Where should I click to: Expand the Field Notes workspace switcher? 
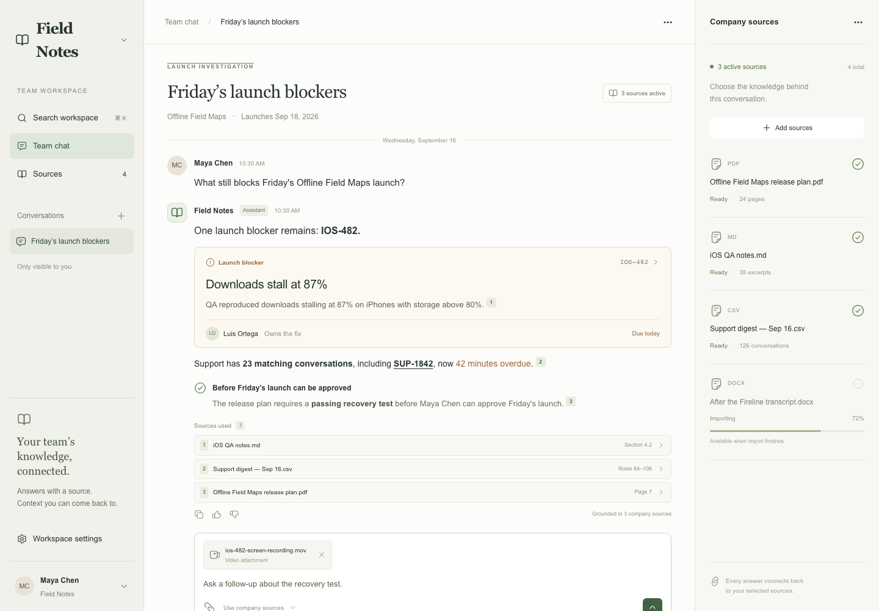point(124,40)
